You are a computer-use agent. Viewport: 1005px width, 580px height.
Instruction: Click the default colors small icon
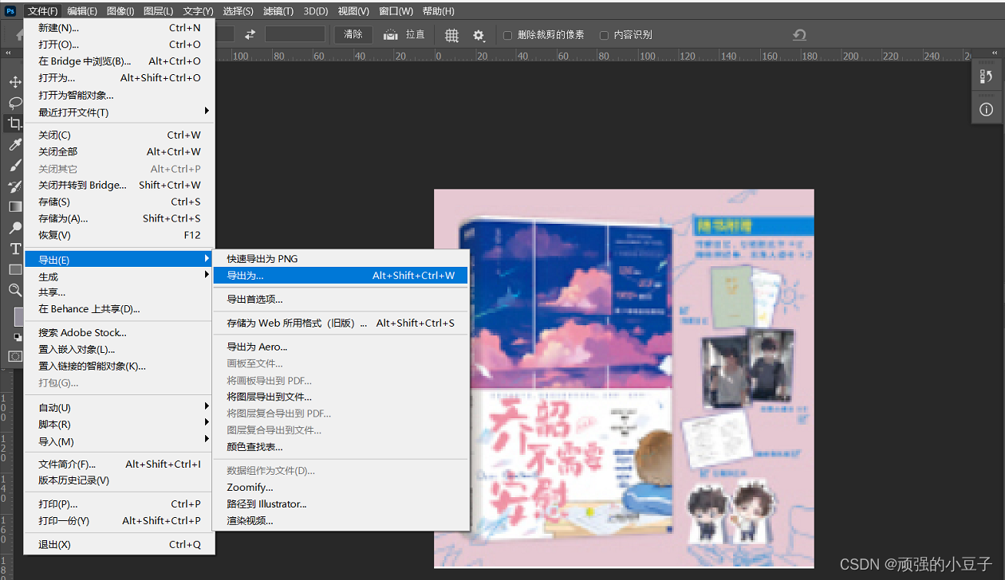[18, 337]
